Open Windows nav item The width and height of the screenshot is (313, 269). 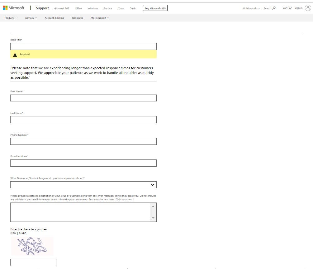coord(92,8)
